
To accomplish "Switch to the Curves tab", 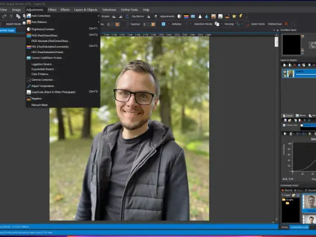I will tap(288, 115).
